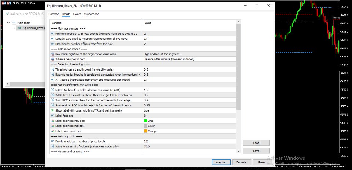352x170 pixels.
Task: Open the Visualization tab
Action: 92,14
